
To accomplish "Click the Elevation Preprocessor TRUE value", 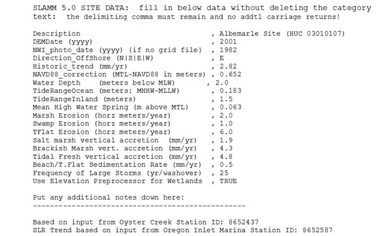I will coord(228,181).
